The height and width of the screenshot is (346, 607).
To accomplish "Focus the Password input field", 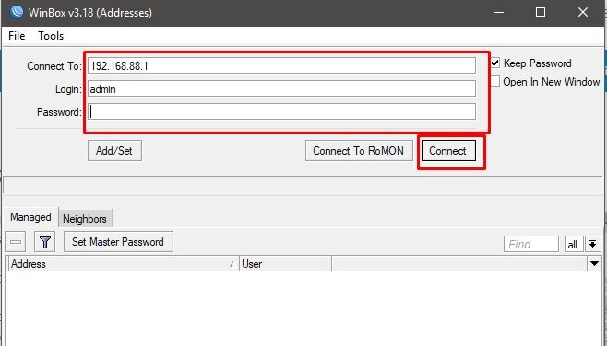I will point(281,111).
